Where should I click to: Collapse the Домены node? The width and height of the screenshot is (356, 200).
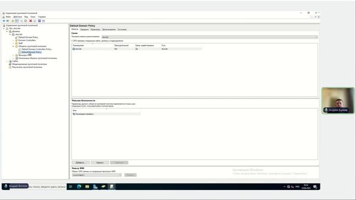pos(7,31)
